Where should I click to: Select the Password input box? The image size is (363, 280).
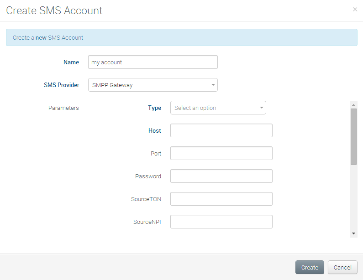pos(221,176)
